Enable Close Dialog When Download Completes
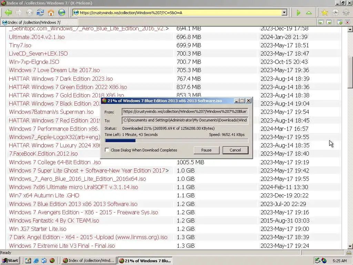 point(107,150)
